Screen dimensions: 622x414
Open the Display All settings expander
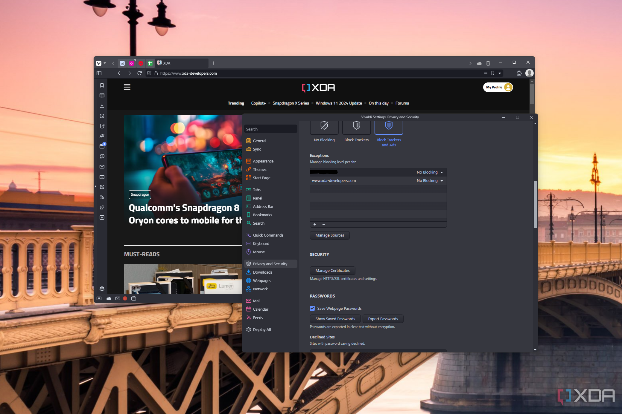pos(261,329)
